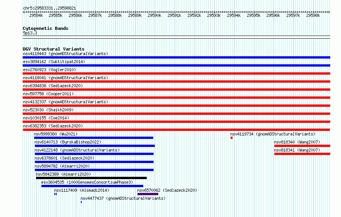Click the red bar under nsv597758
This screenshot has width=341, height=217.
pyautogui.click(x=176, y=98)
